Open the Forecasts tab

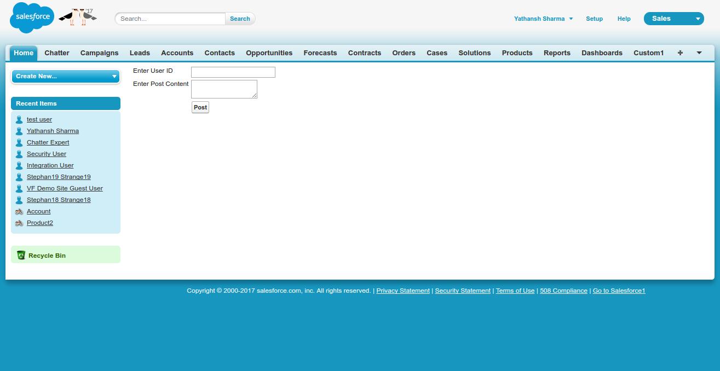[x=320, y=53]
